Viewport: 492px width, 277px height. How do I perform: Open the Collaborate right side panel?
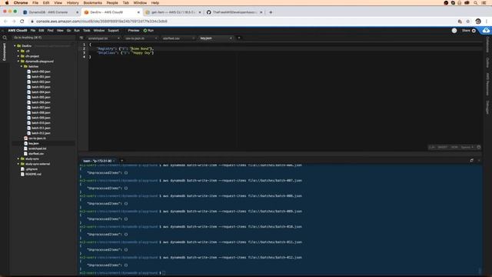[487, 45]
